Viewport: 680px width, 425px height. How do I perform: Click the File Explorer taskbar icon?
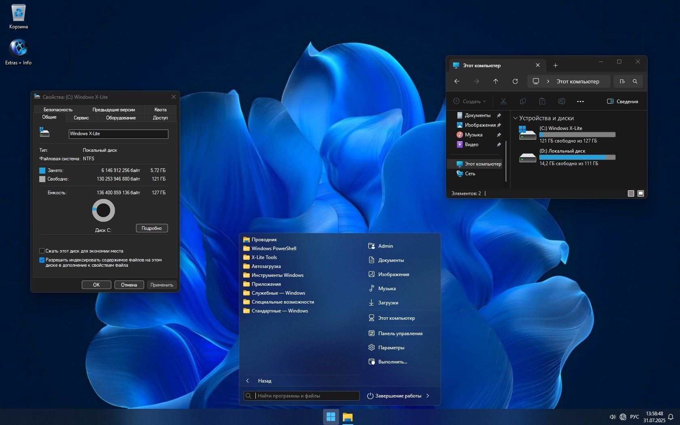pyautogui.click(x=347, y=417)
